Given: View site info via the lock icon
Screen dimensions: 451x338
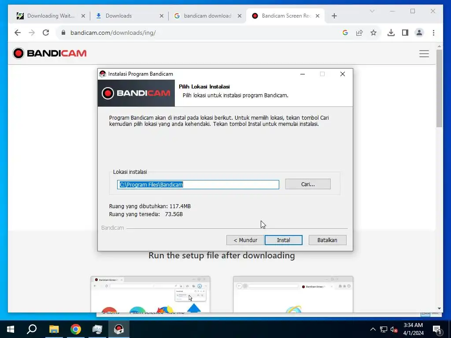Looking at the screenshot, I should pos(63,33).
